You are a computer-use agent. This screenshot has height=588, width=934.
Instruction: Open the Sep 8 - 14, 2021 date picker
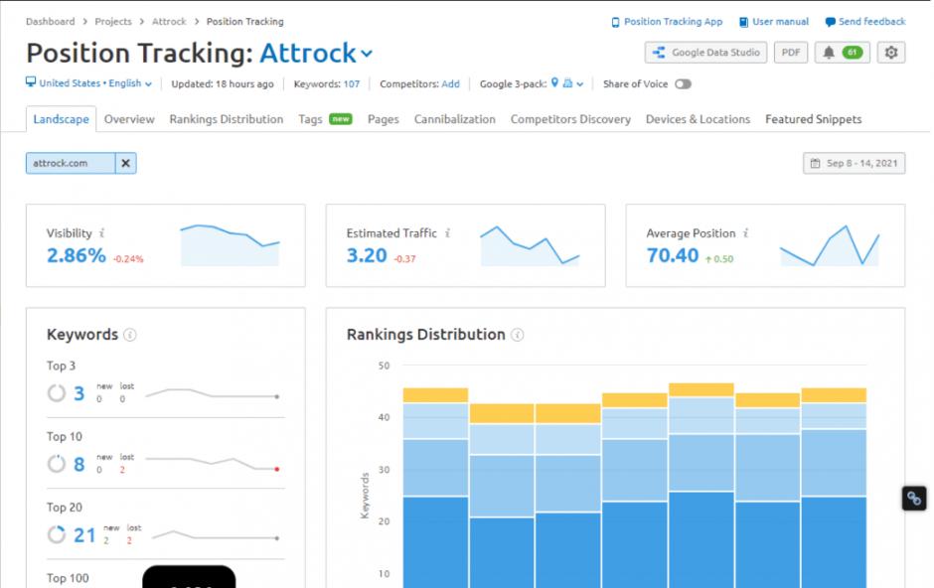pyautogui.click(x=854, y=163)
